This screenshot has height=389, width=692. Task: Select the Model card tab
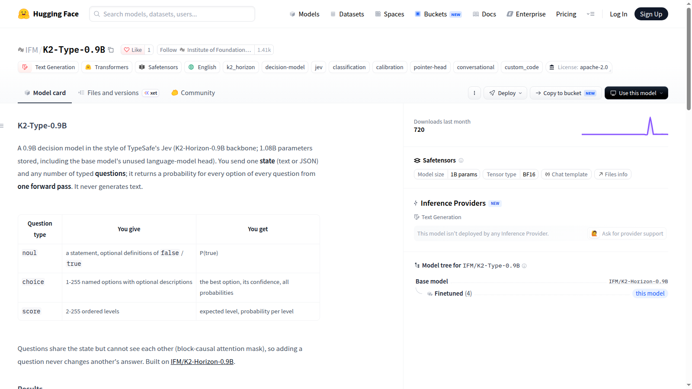[x=45, y=93]
